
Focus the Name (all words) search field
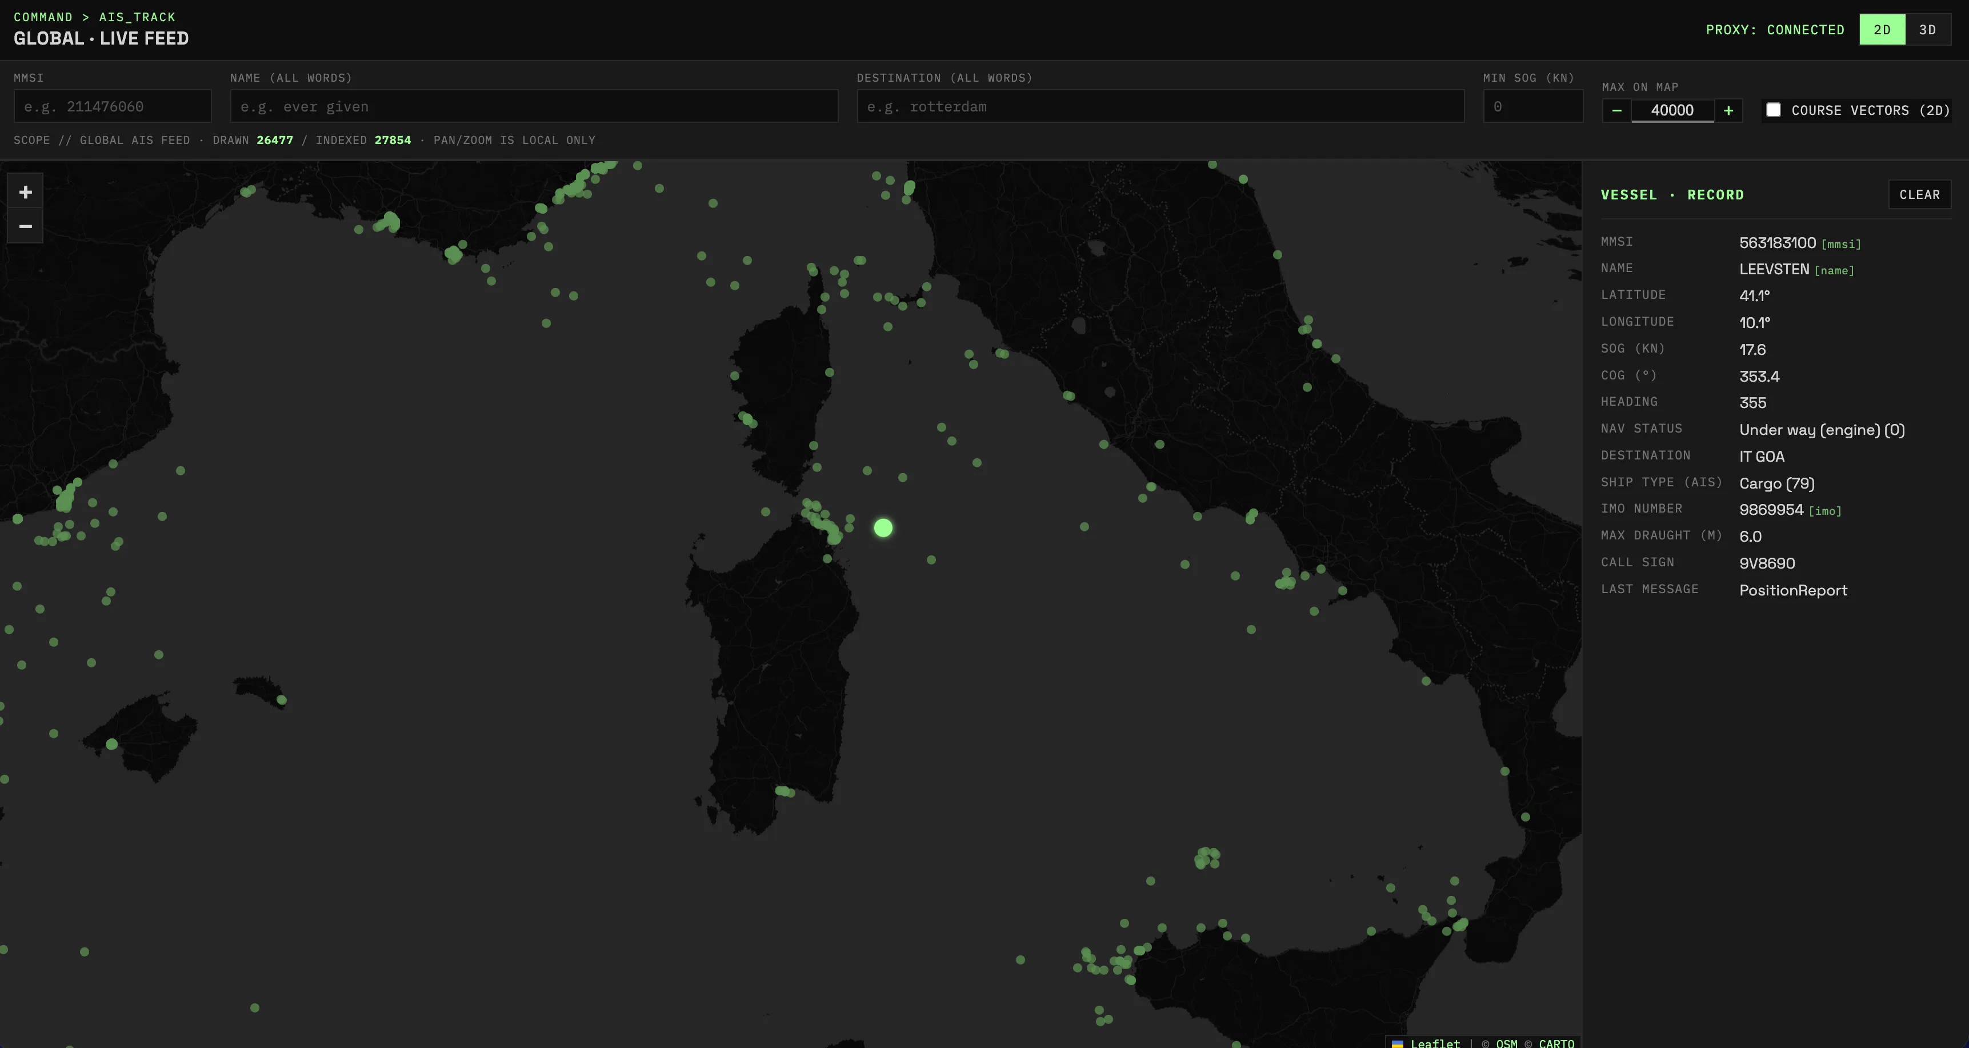point(534,106)
